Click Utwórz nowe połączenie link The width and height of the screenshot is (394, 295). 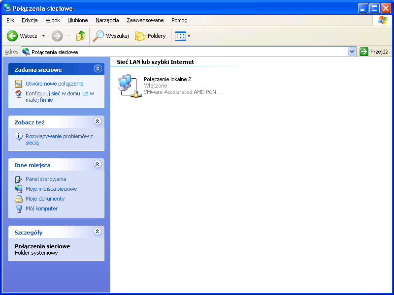(54, 84)
